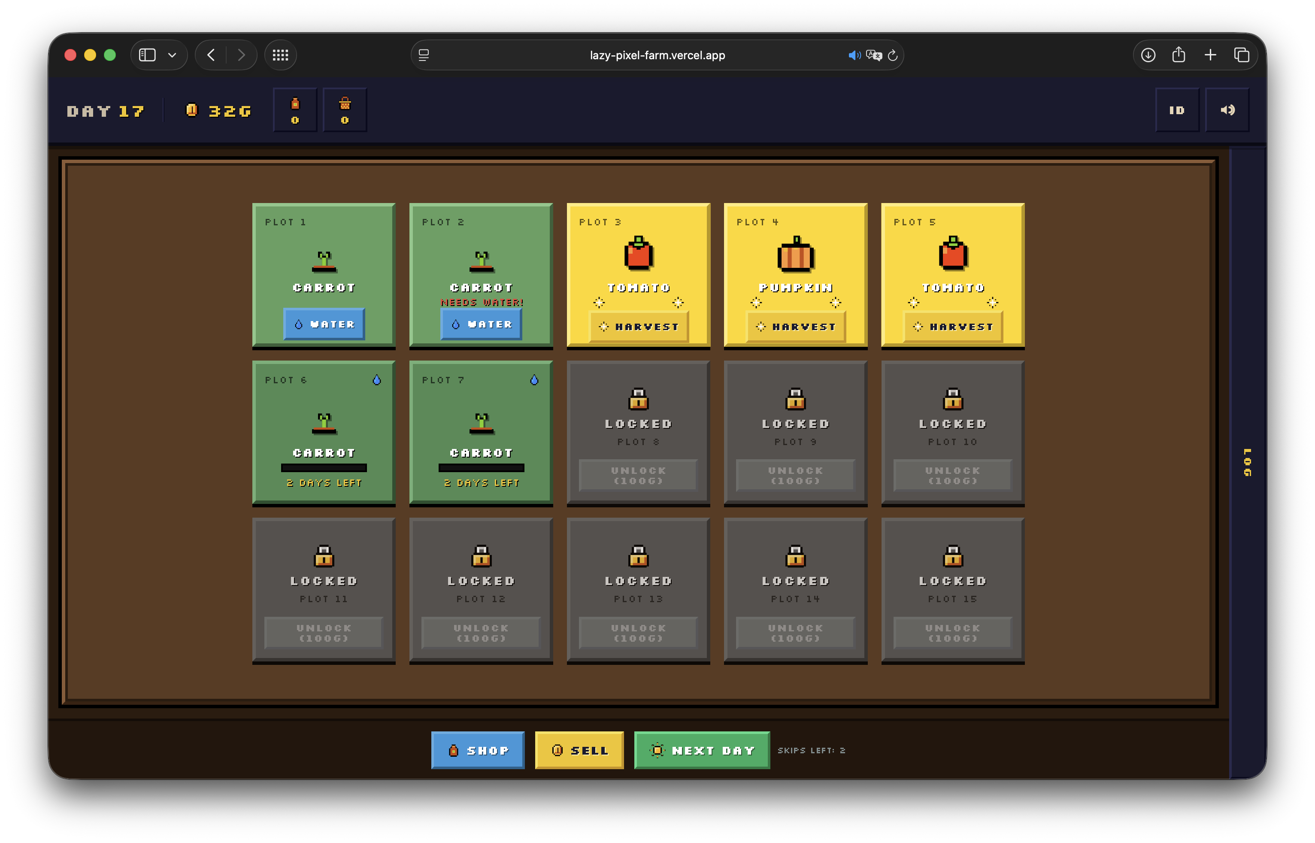Unlock Plot 11 for 100G
The width and height of the screenshot is (1315, 843).
[x=324, y=633]
